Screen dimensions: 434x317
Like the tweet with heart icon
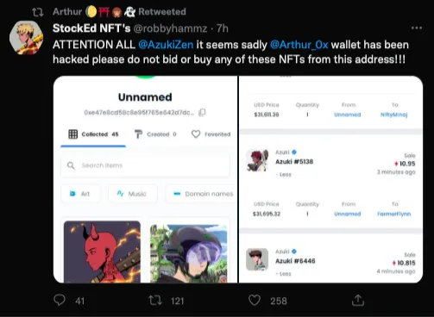coord(255,301)
